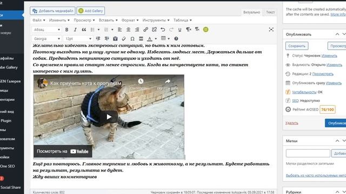The width and height of the screenshot is (346, 194).
Task: Open the Таблица menu
Action: (183, 20)
